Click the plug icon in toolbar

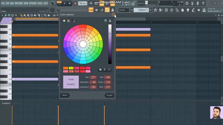click(x=188, y=10)
